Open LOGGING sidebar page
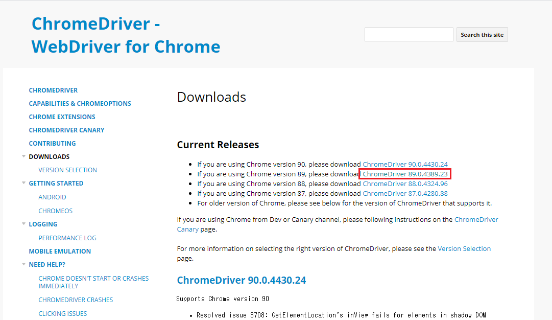Screen dimensions: 552x320 click(43, 224)
